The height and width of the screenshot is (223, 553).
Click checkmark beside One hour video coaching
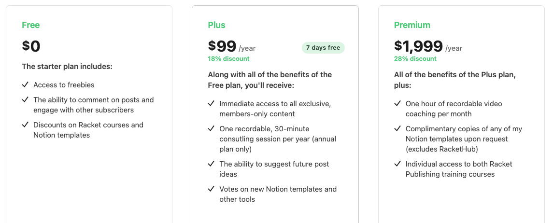click(x=397, y=104)
